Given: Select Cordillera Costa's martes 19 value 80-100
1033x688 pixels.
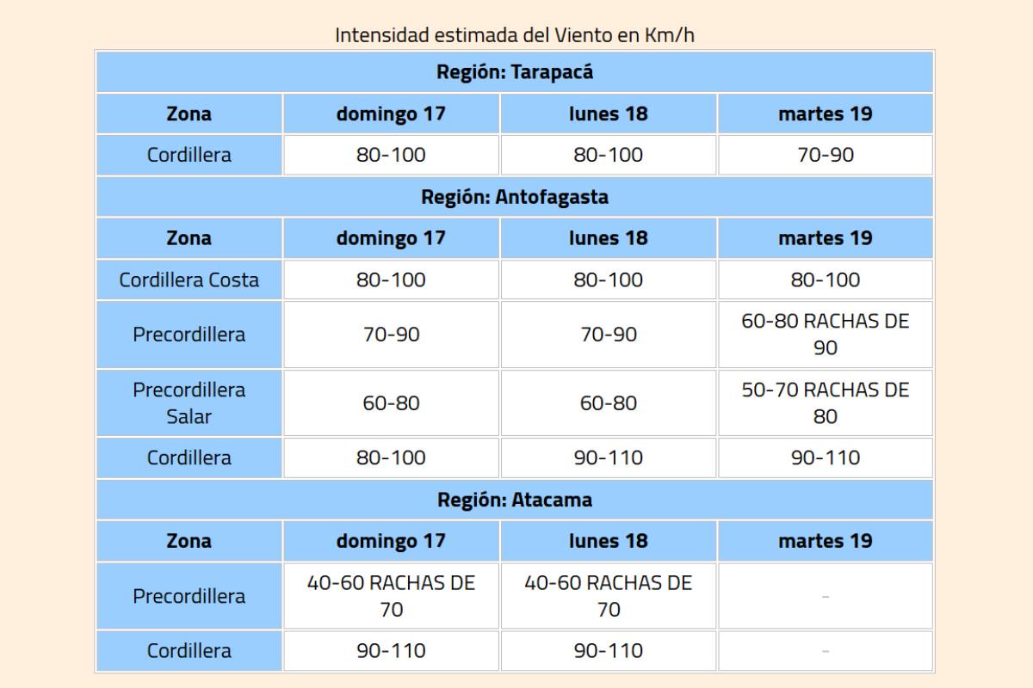Looking at the screenshot, I should coord(825,280).
